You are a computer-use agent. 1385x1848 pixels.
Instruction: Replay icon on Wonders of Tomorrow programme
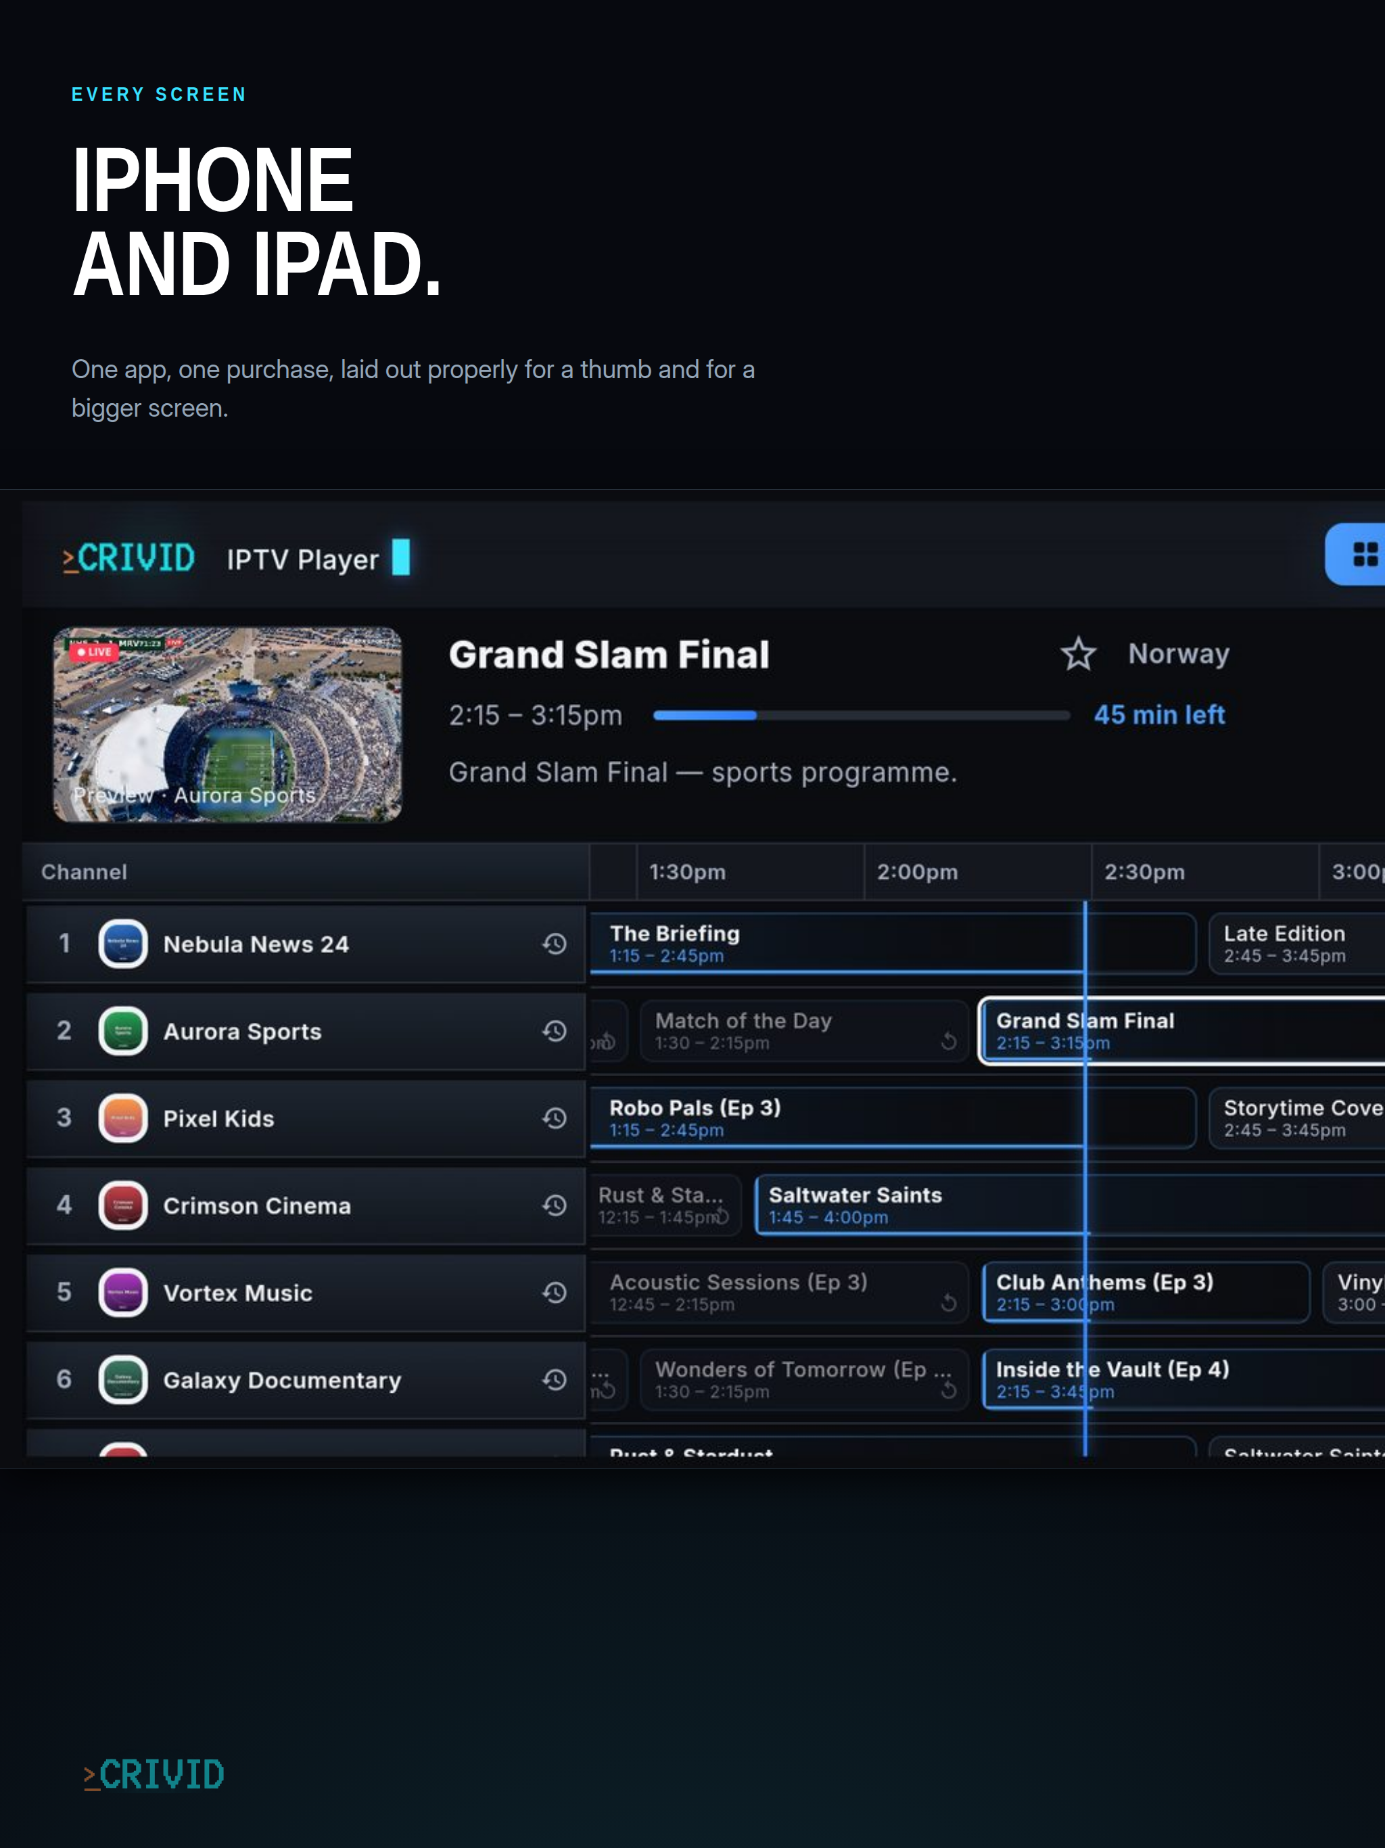pos(948,1390)
